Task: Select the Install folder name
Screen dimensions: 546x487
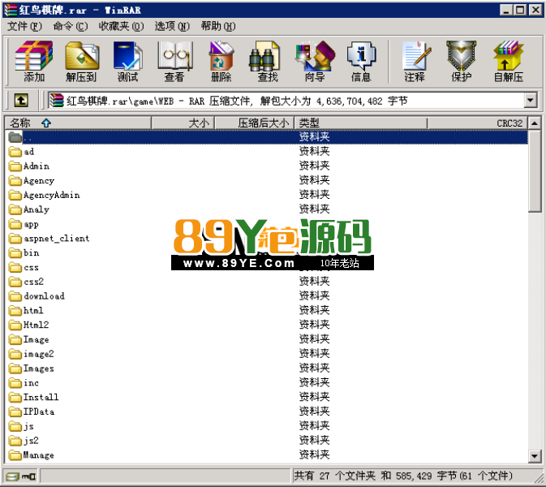Action: [41, 398]
